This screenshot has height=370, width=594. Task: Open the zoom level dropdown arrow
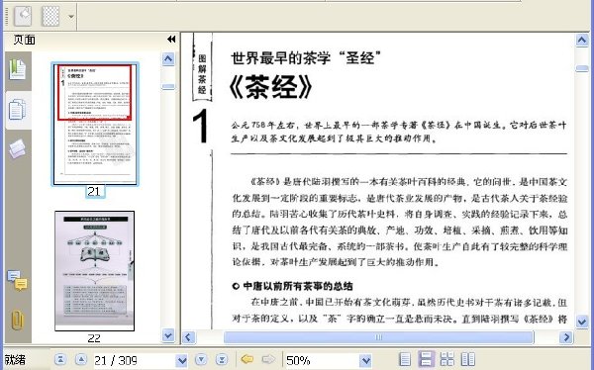pos(365,360)
